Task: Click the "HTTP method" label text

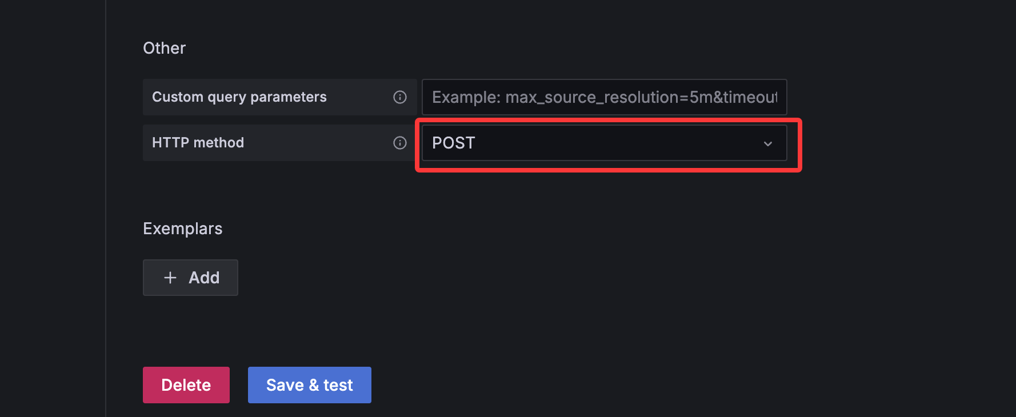Action: 198,143
